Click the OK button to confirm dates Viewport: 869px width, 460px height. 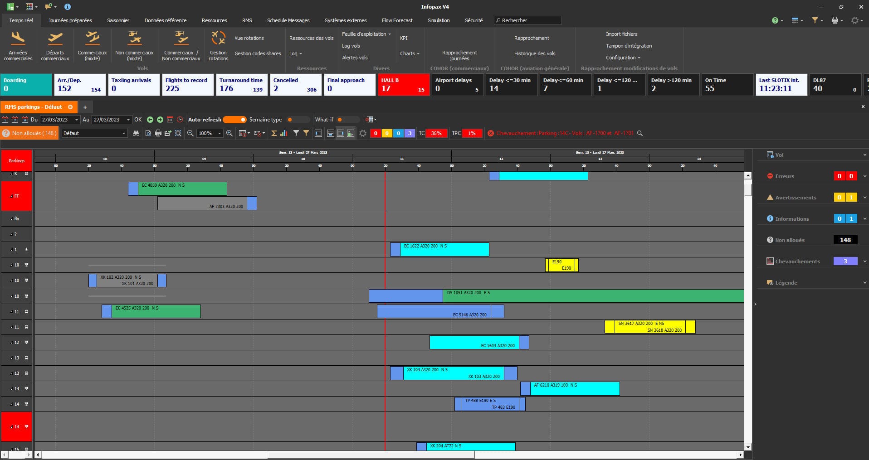pyautogui.click(x=137, y=120)
